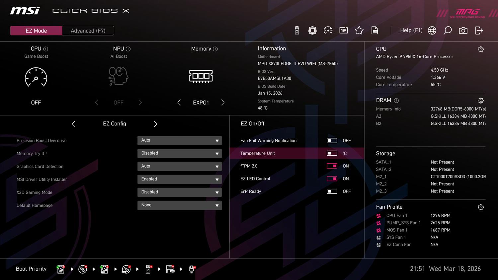This screenshot has height=280, width=498.
Task: Open Precision Boost Overdrive dropdown
Action: pyautogui.click(x=179, y=140)
